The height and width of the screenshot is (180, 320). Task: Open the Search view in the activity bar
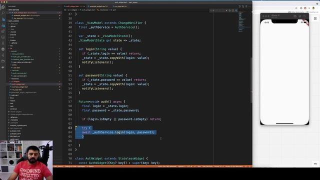(x=3, y=13)
